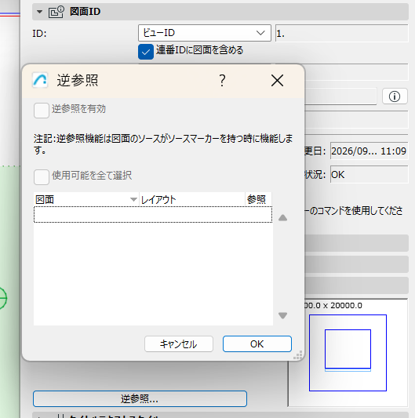Image resolution: width=415 pixels, height=418 pixels.
Task: Click the list scroll down arrow
Action: (x=282, y=315)
